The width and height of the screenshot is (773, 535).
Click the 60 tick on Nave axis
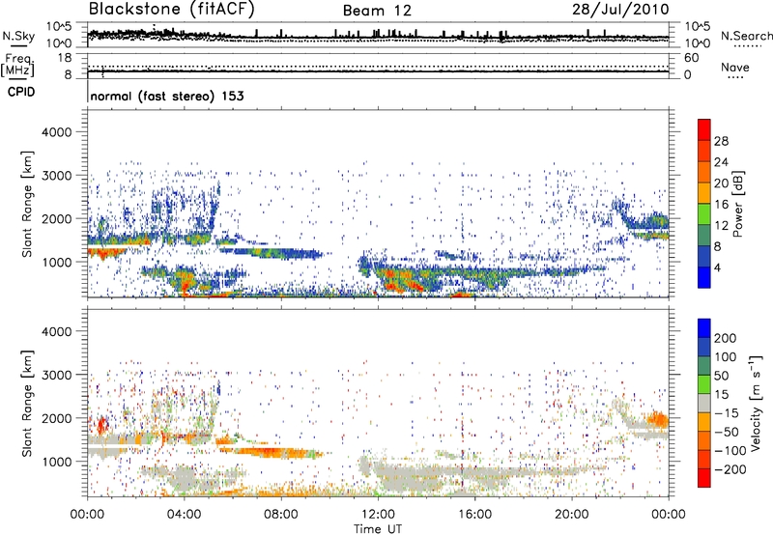(x=691, y=58)
